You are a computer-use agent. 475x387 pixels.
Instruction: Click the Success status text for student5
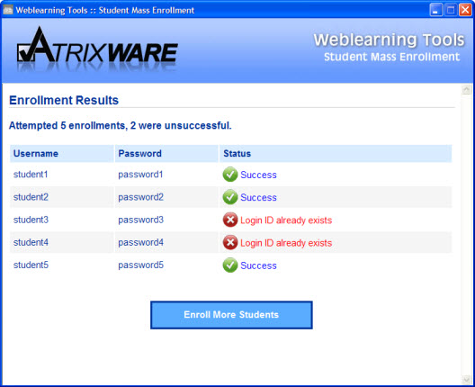[258, 265]
